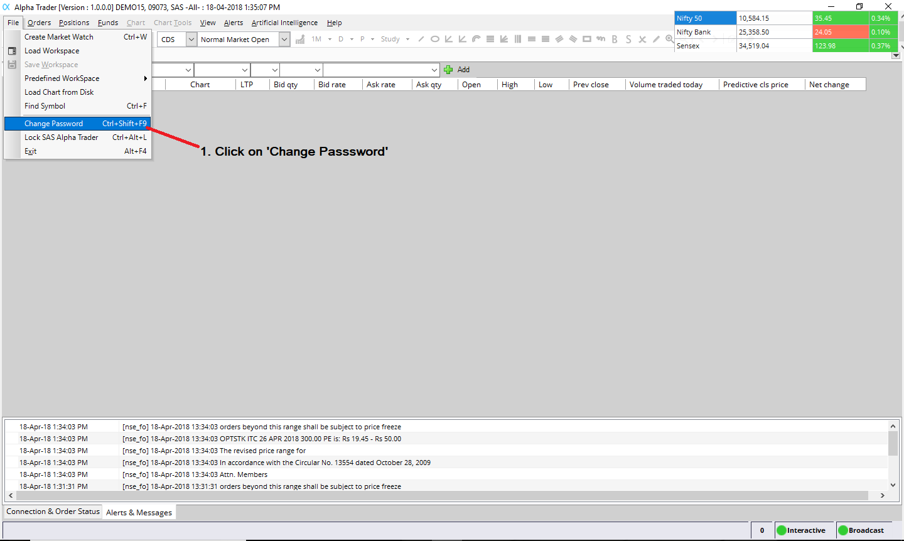
Task: Click the OPTSTK ITC message row
Action: tap(446, 439)
